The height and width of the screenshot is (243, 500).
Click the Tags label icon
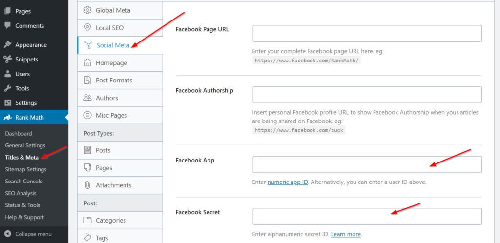(x=87, y=238)
